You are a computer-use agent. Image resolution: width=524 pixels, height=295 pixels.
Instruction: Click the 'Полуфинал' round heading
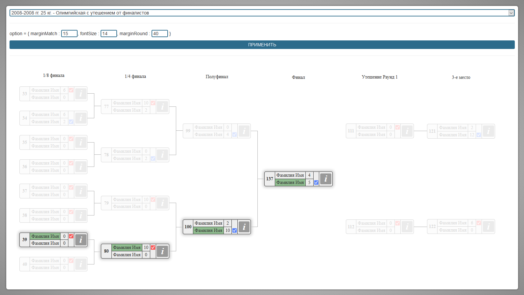(217, 77)
